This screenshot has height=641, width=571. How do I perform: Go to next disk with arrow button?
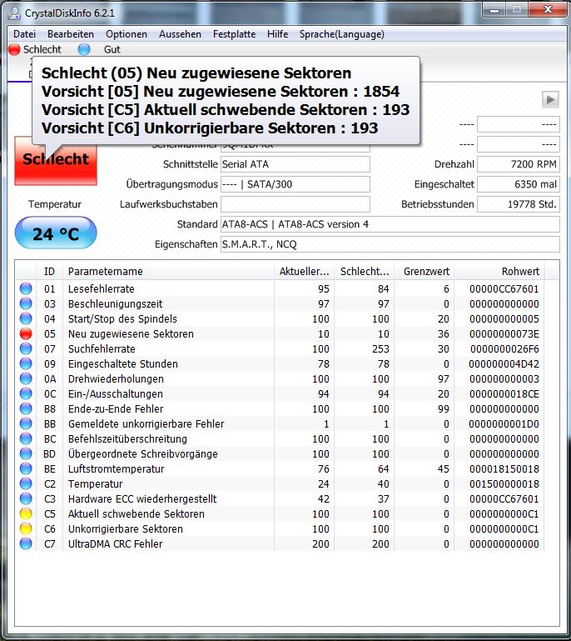pyautogui.click(x=550, y=99)
